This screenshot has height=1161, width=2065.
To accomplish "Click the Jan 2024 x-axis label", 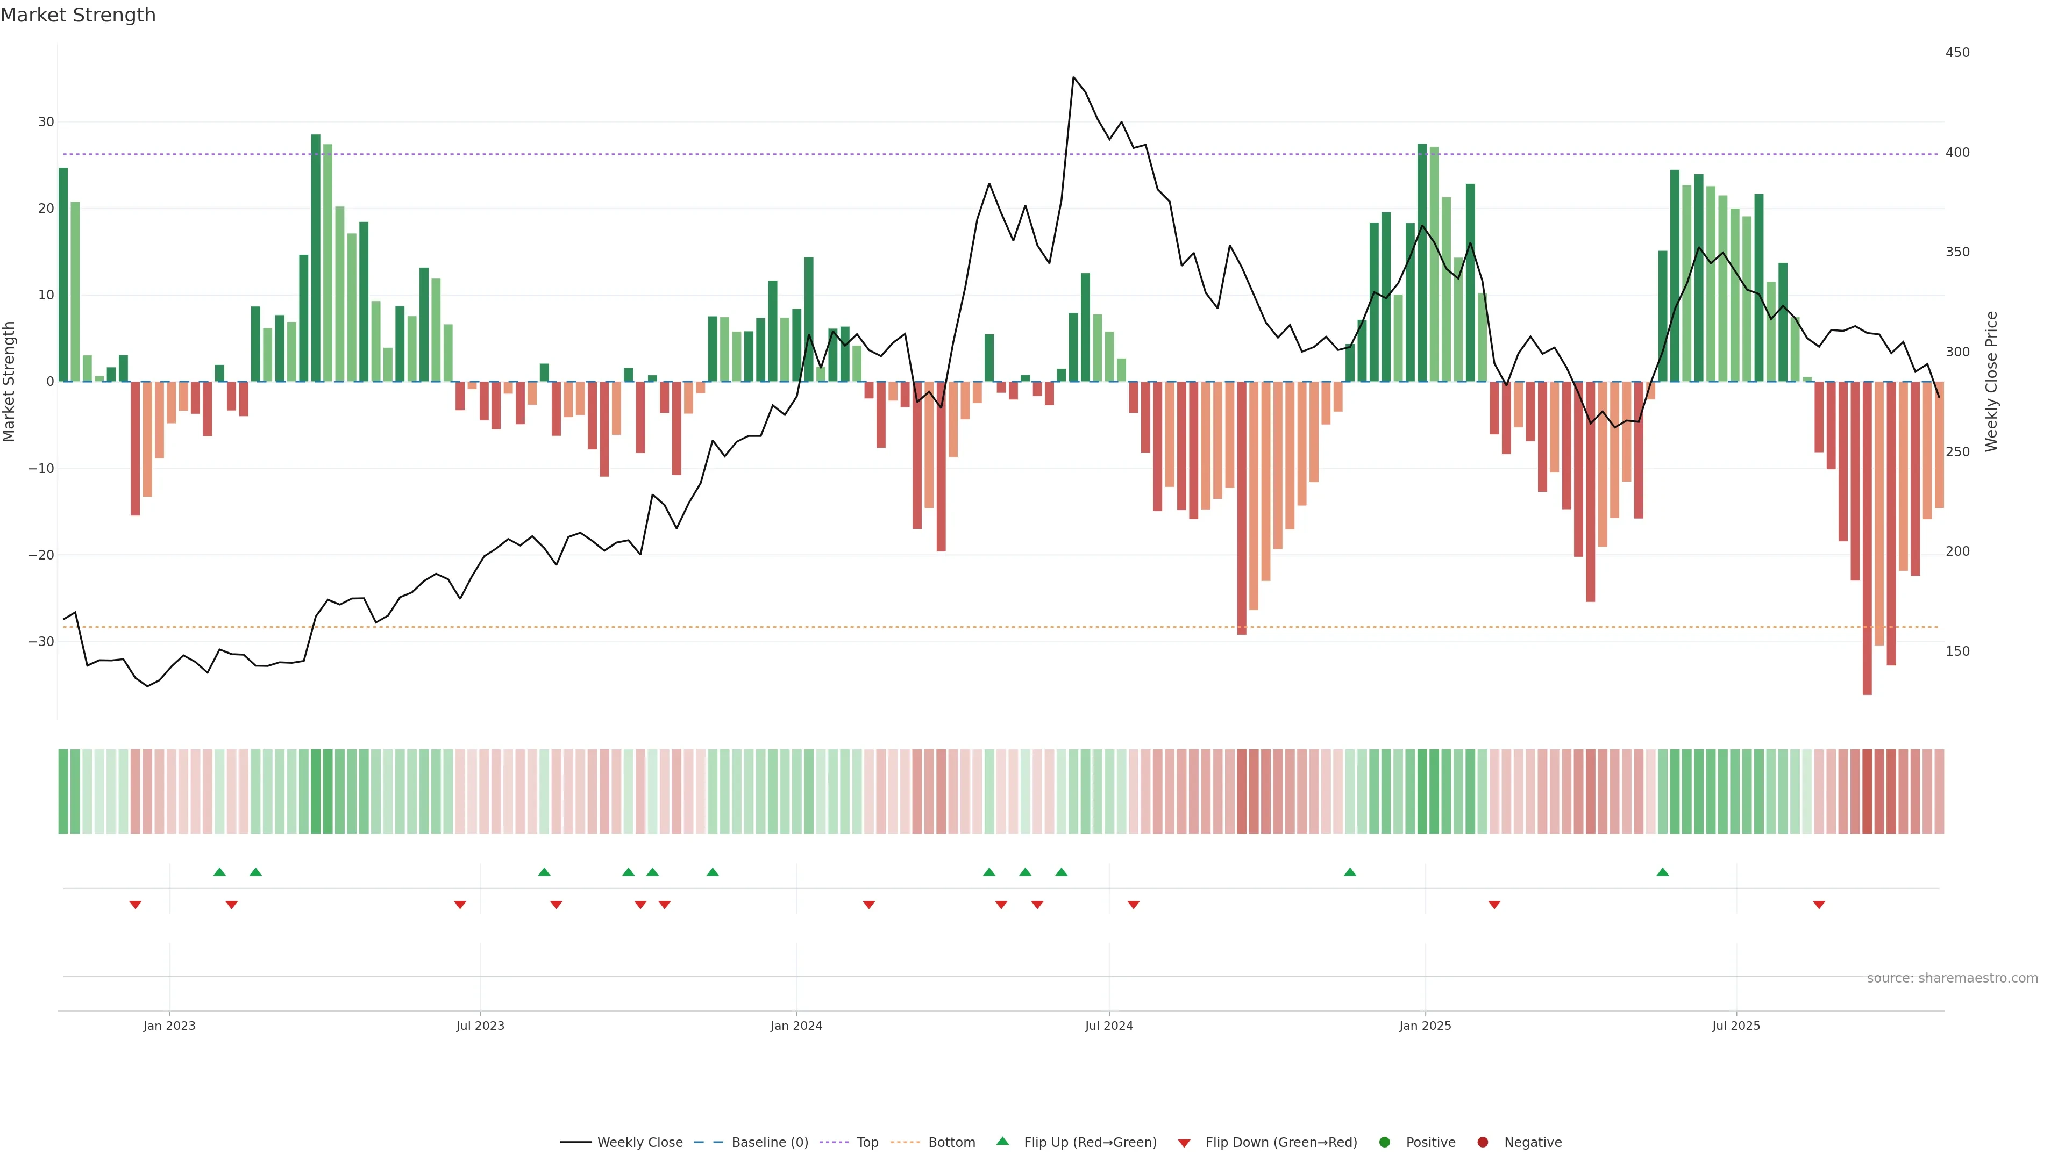I will pyautogui.click(x=796, y=1026).
